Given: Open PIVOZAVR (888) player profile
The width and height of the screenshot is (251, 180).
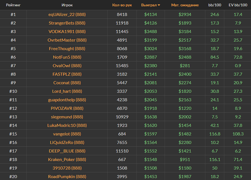Looking at the screenshot, I should coord(67,108).
